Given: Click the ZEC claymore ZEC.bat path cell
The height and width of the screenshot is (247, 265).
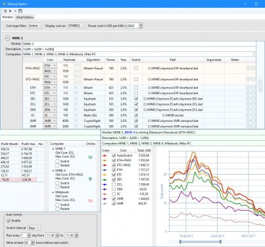Looking at the screenshot, I should (x=173, y=99).
